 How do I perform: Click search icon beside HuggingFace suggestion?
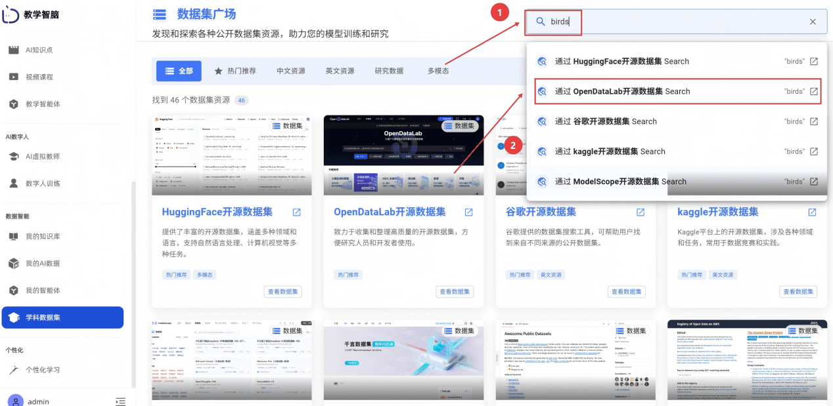(x=542, y=62)
